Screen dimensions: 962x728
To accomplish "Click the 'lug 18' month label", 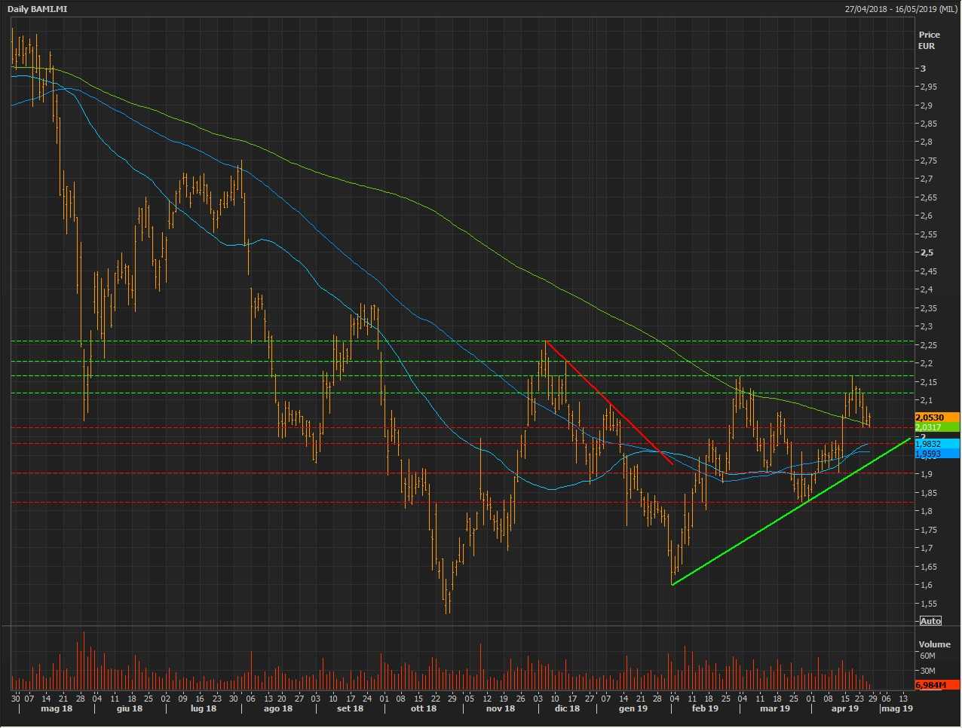I will tap(203, 708).
